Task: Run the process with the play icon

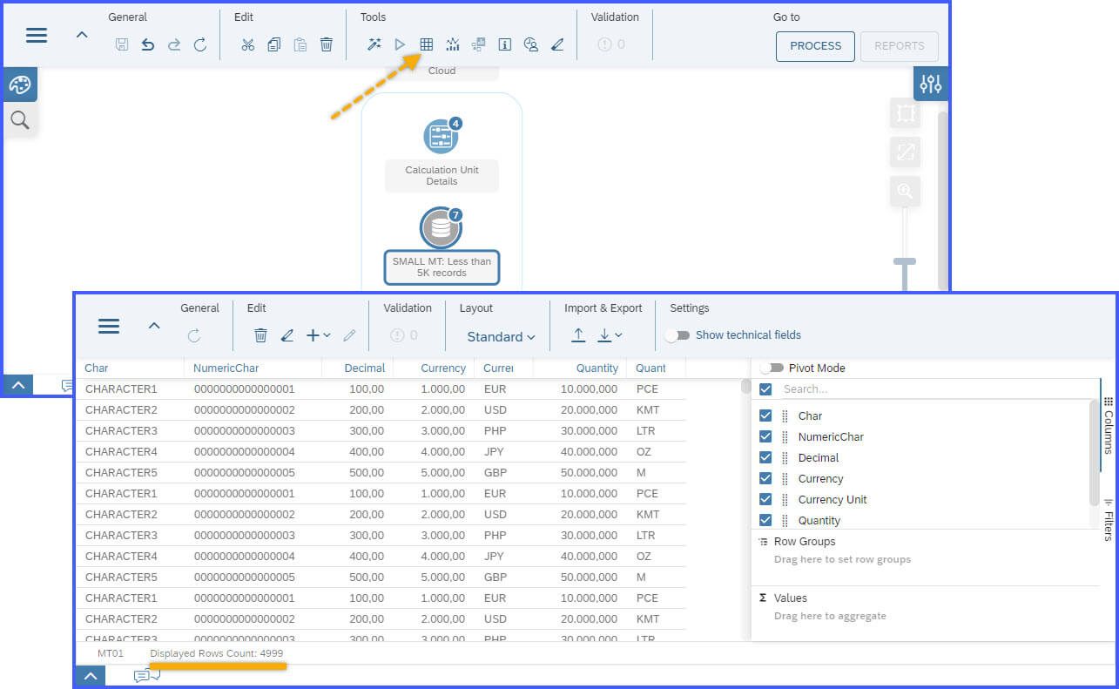Action: [400, 44]
